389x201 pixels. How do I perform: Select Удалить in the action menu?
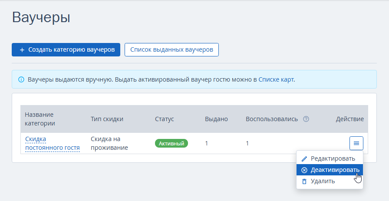pos(330,181)
